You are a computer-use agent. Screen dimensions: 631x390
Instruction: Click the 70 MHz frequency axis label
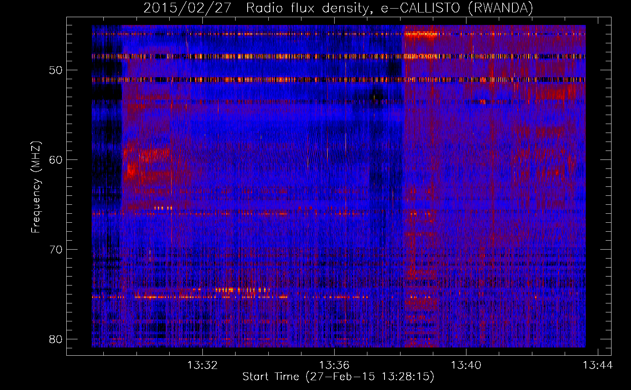56,250
